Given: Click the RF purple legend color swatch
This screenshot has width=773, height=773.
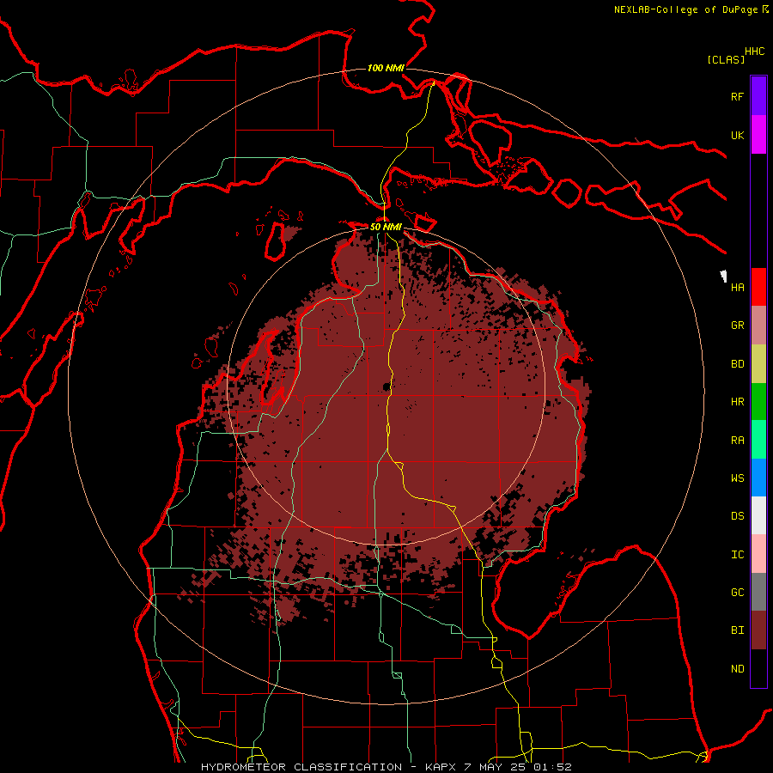Looking at the screenshot, I should pos(758,96).
